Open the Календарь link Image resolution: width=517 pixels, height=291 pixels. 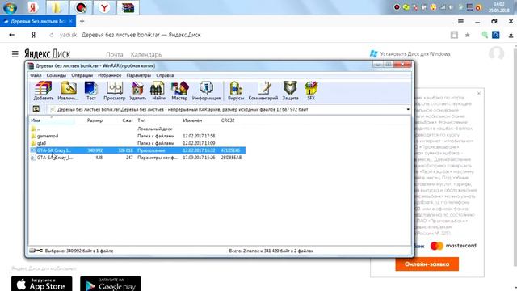146,54
